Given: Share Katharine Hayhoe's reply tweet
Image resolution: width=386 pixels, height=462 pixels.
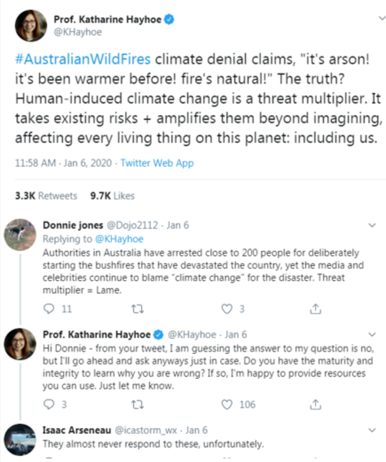Looking at the screenshot, I should point(316,404).
